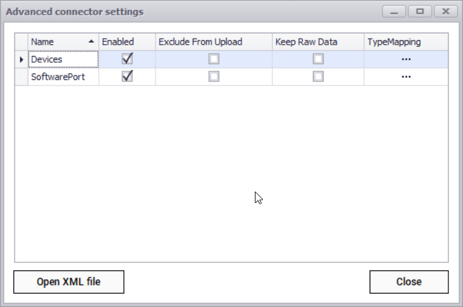Check Exclude From Upload for SoftwarePort
This screenshot has height=307, width=463.
click(x=213, y=76)
